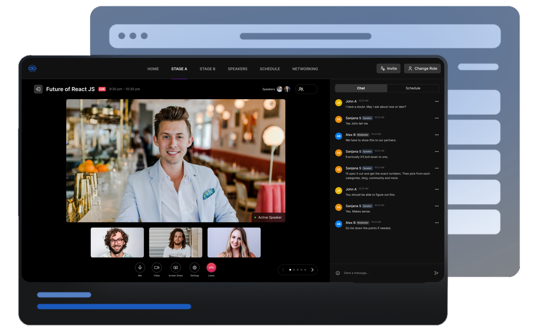
Task: Click the Invite button
Action: tap(388, 68)
